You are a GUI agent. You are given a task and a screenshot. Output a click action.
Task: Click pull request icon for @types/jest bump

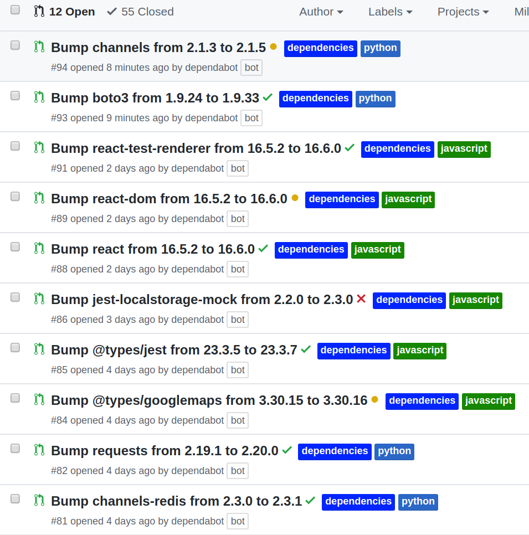[39, 349]
